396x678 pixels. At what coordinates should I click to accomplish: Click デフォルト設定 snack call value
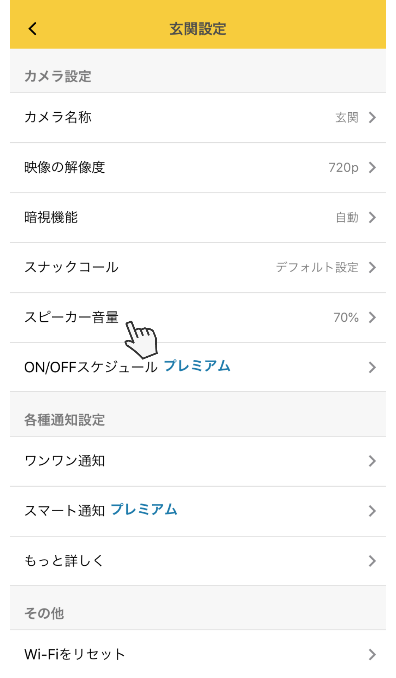(317, 267)
